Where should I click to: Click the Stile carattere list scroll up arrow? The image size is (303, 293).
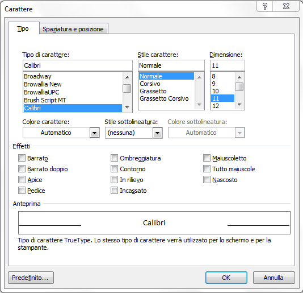(x=199, y=77)
